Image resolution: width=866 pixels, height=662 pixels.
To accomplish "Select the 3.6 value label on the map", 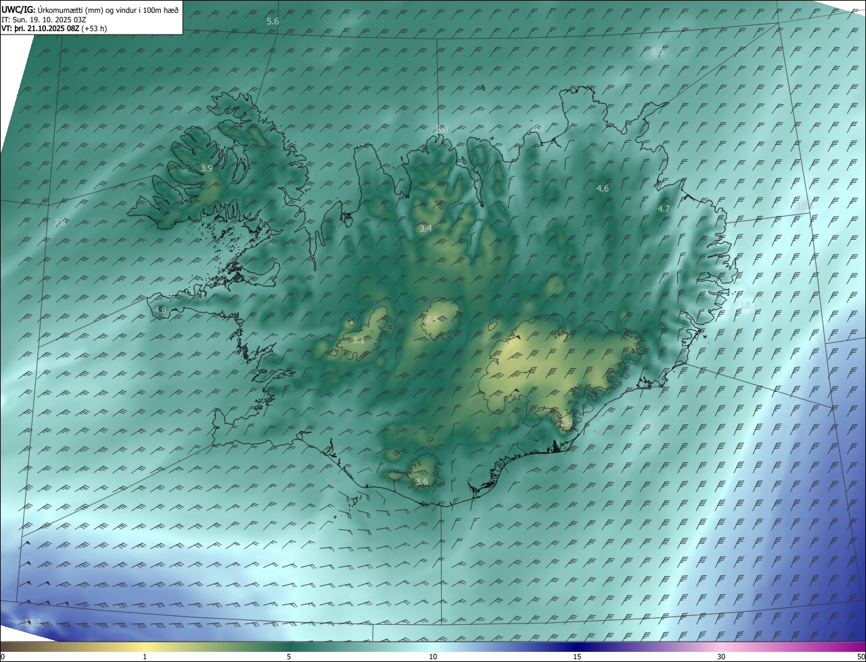I will tap(421, 482).
